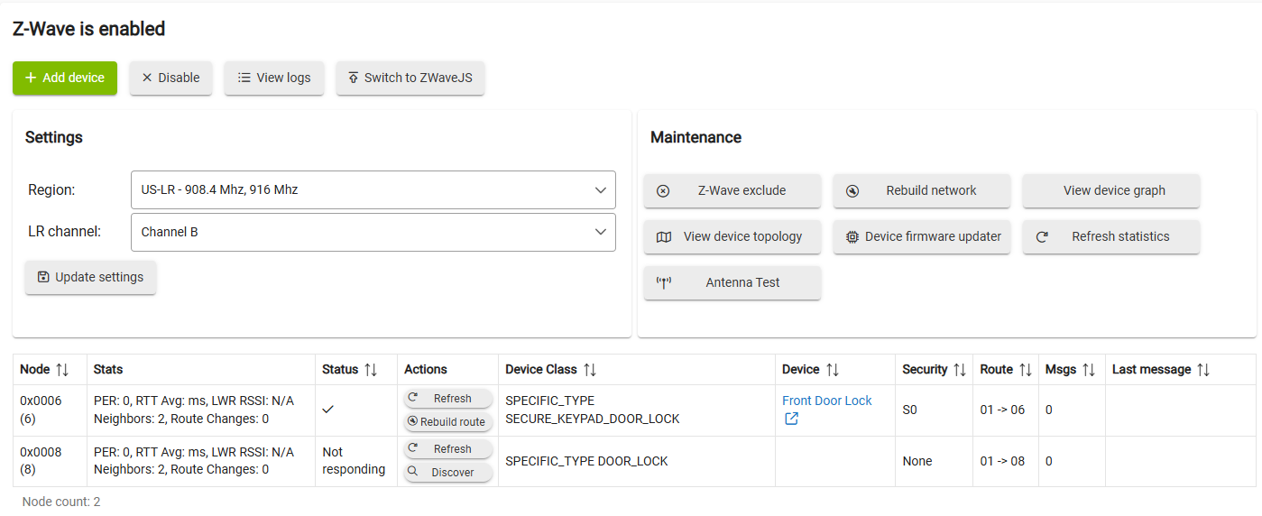1262x516 pixels.
Task: Click Node count: 2 text
Action: point(61,502)
